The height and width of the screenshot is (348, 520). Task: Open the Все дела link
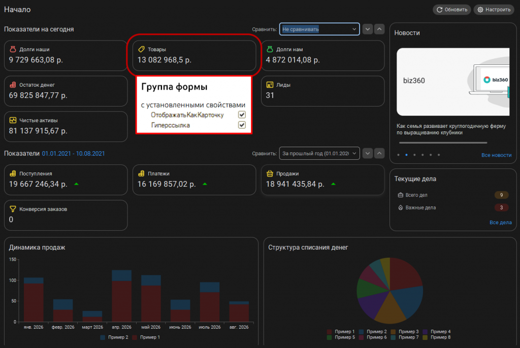coord(500,222)
